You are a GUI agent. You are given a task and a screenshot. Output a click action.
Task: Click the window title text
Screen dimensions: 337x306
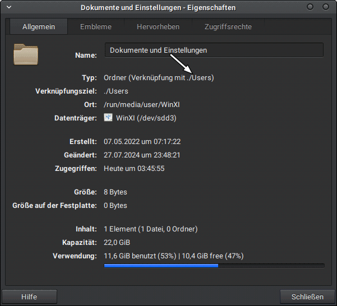pyautogui.click(x=158, y=8)
